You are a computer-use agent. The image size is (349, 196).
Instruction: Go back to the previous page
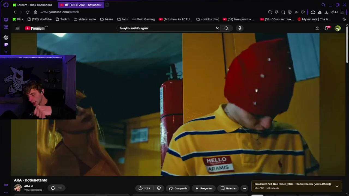14,12
